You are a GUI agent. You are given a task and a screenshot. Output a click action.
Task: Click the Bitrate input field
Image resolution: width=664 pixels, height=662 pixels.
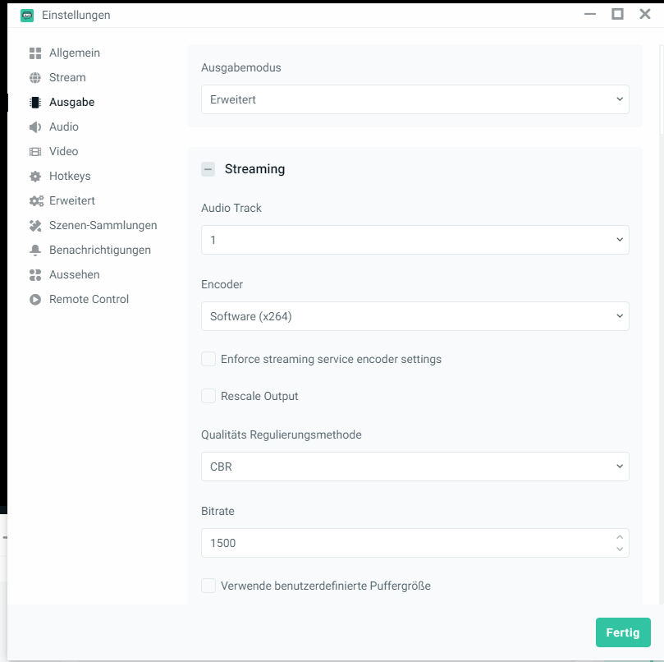pyautogui.click(x=402, y=543)
